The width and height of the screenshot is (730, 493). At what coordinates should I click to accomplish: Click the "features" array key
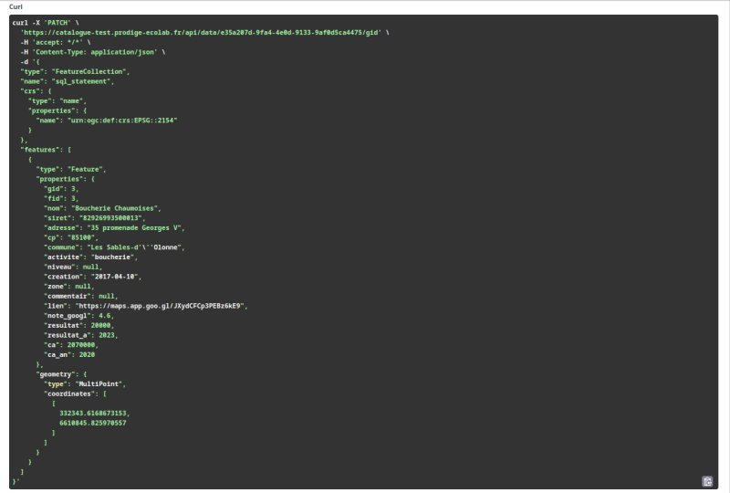(40, 149)
